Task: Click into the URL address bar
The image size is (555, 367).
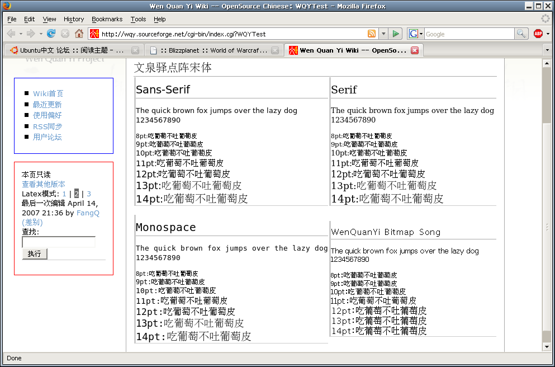Action: point(233,34)
